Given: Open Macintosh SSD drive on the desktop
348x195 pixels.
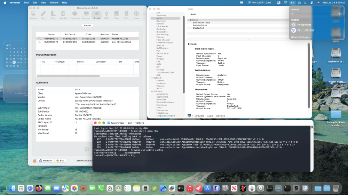Looking at the screenshot, I should pyautogui.click(x=336, y=55).
